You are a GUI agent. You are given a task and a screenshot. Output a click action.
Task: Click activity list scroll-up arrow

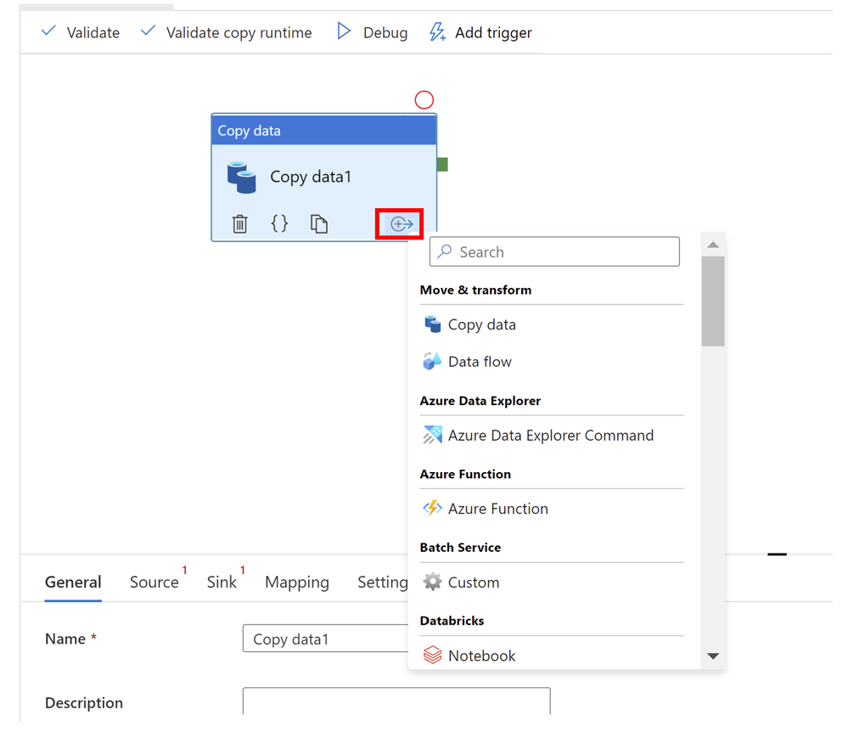(713, 245)
